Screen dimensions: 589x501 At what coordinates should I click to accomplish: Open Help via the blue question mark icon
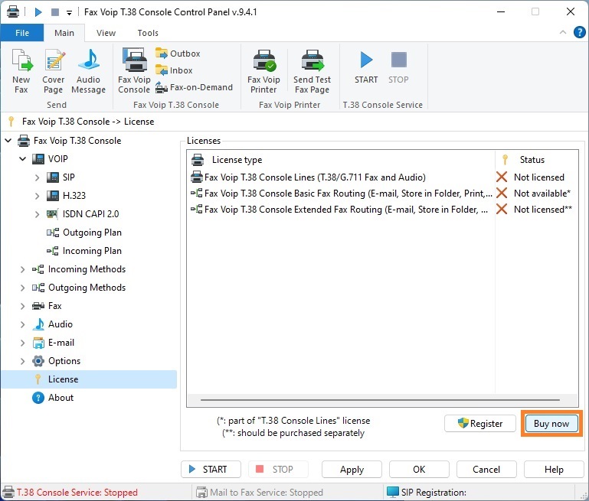click(579, 33)
